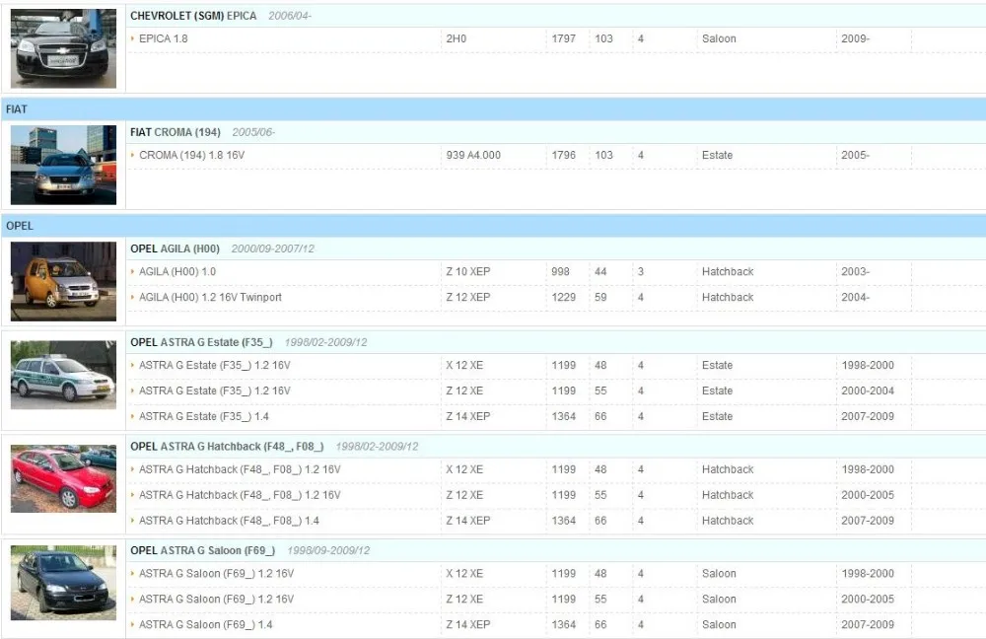Click the OPEL AGILA (H00) heading
Viewport: 986px width, 639px height.
pos(175,248)
